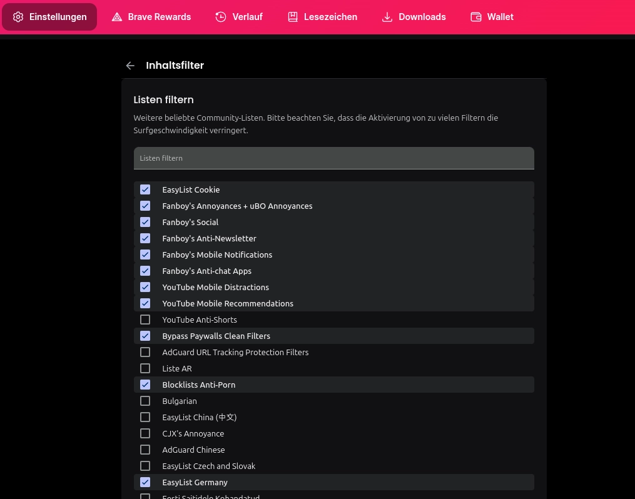Viewport: 635px width, 499px height.
Task: Uncheck Fanboy's Anti-chat Apps checkbox
Action: pos(145,271)
